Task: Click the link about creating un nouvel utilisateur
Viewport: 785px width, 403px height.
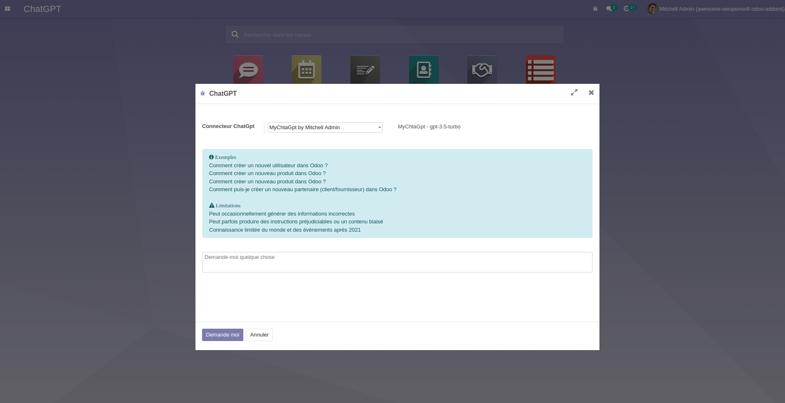Action: coord(268,165)
